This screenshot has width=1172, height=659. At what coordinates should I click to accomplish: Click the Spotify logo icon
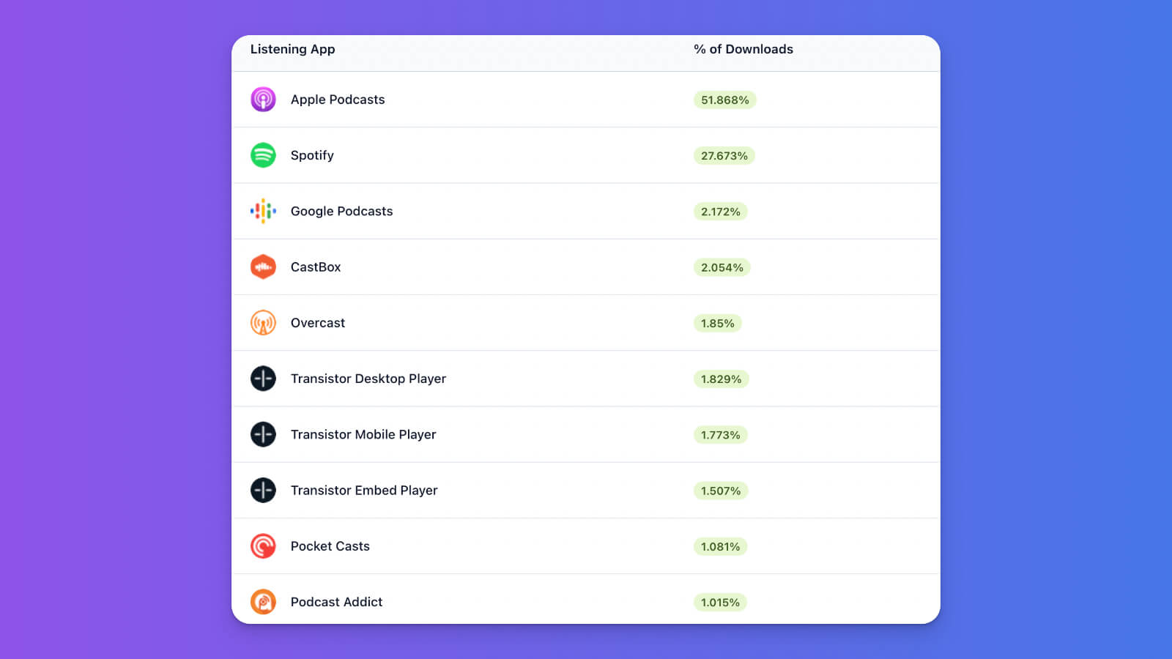263,155
